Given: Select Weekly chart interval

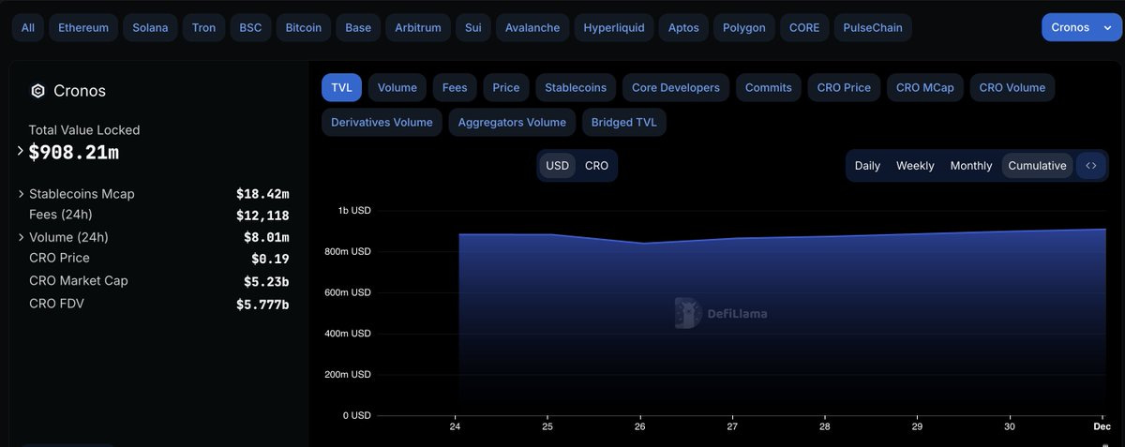Looking at the screenshot, I should point(915,166).
